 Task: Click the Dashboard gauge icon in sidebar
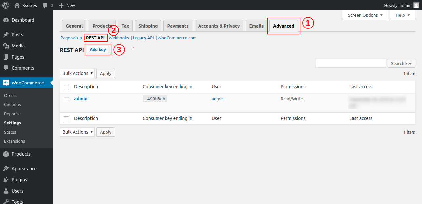coord(6,20)
